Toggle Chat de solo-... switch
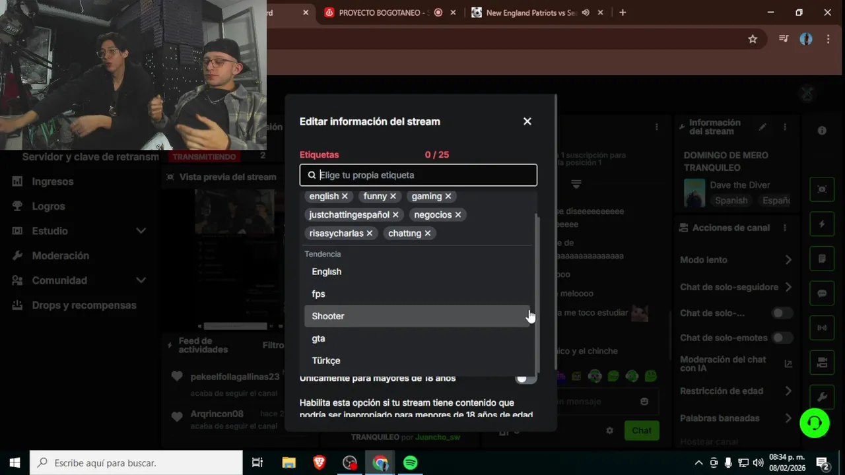The image size is (845, 475). point(782,313)
